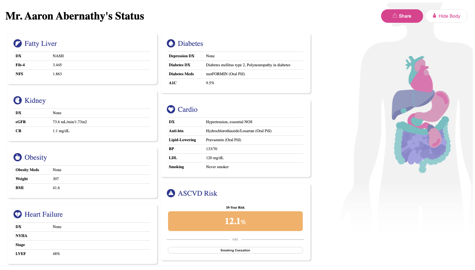Image resolution: width=475 pixels, height=270 pixels.
Task: Click the Cardio heart icon
Action: [x=171, y=109]
